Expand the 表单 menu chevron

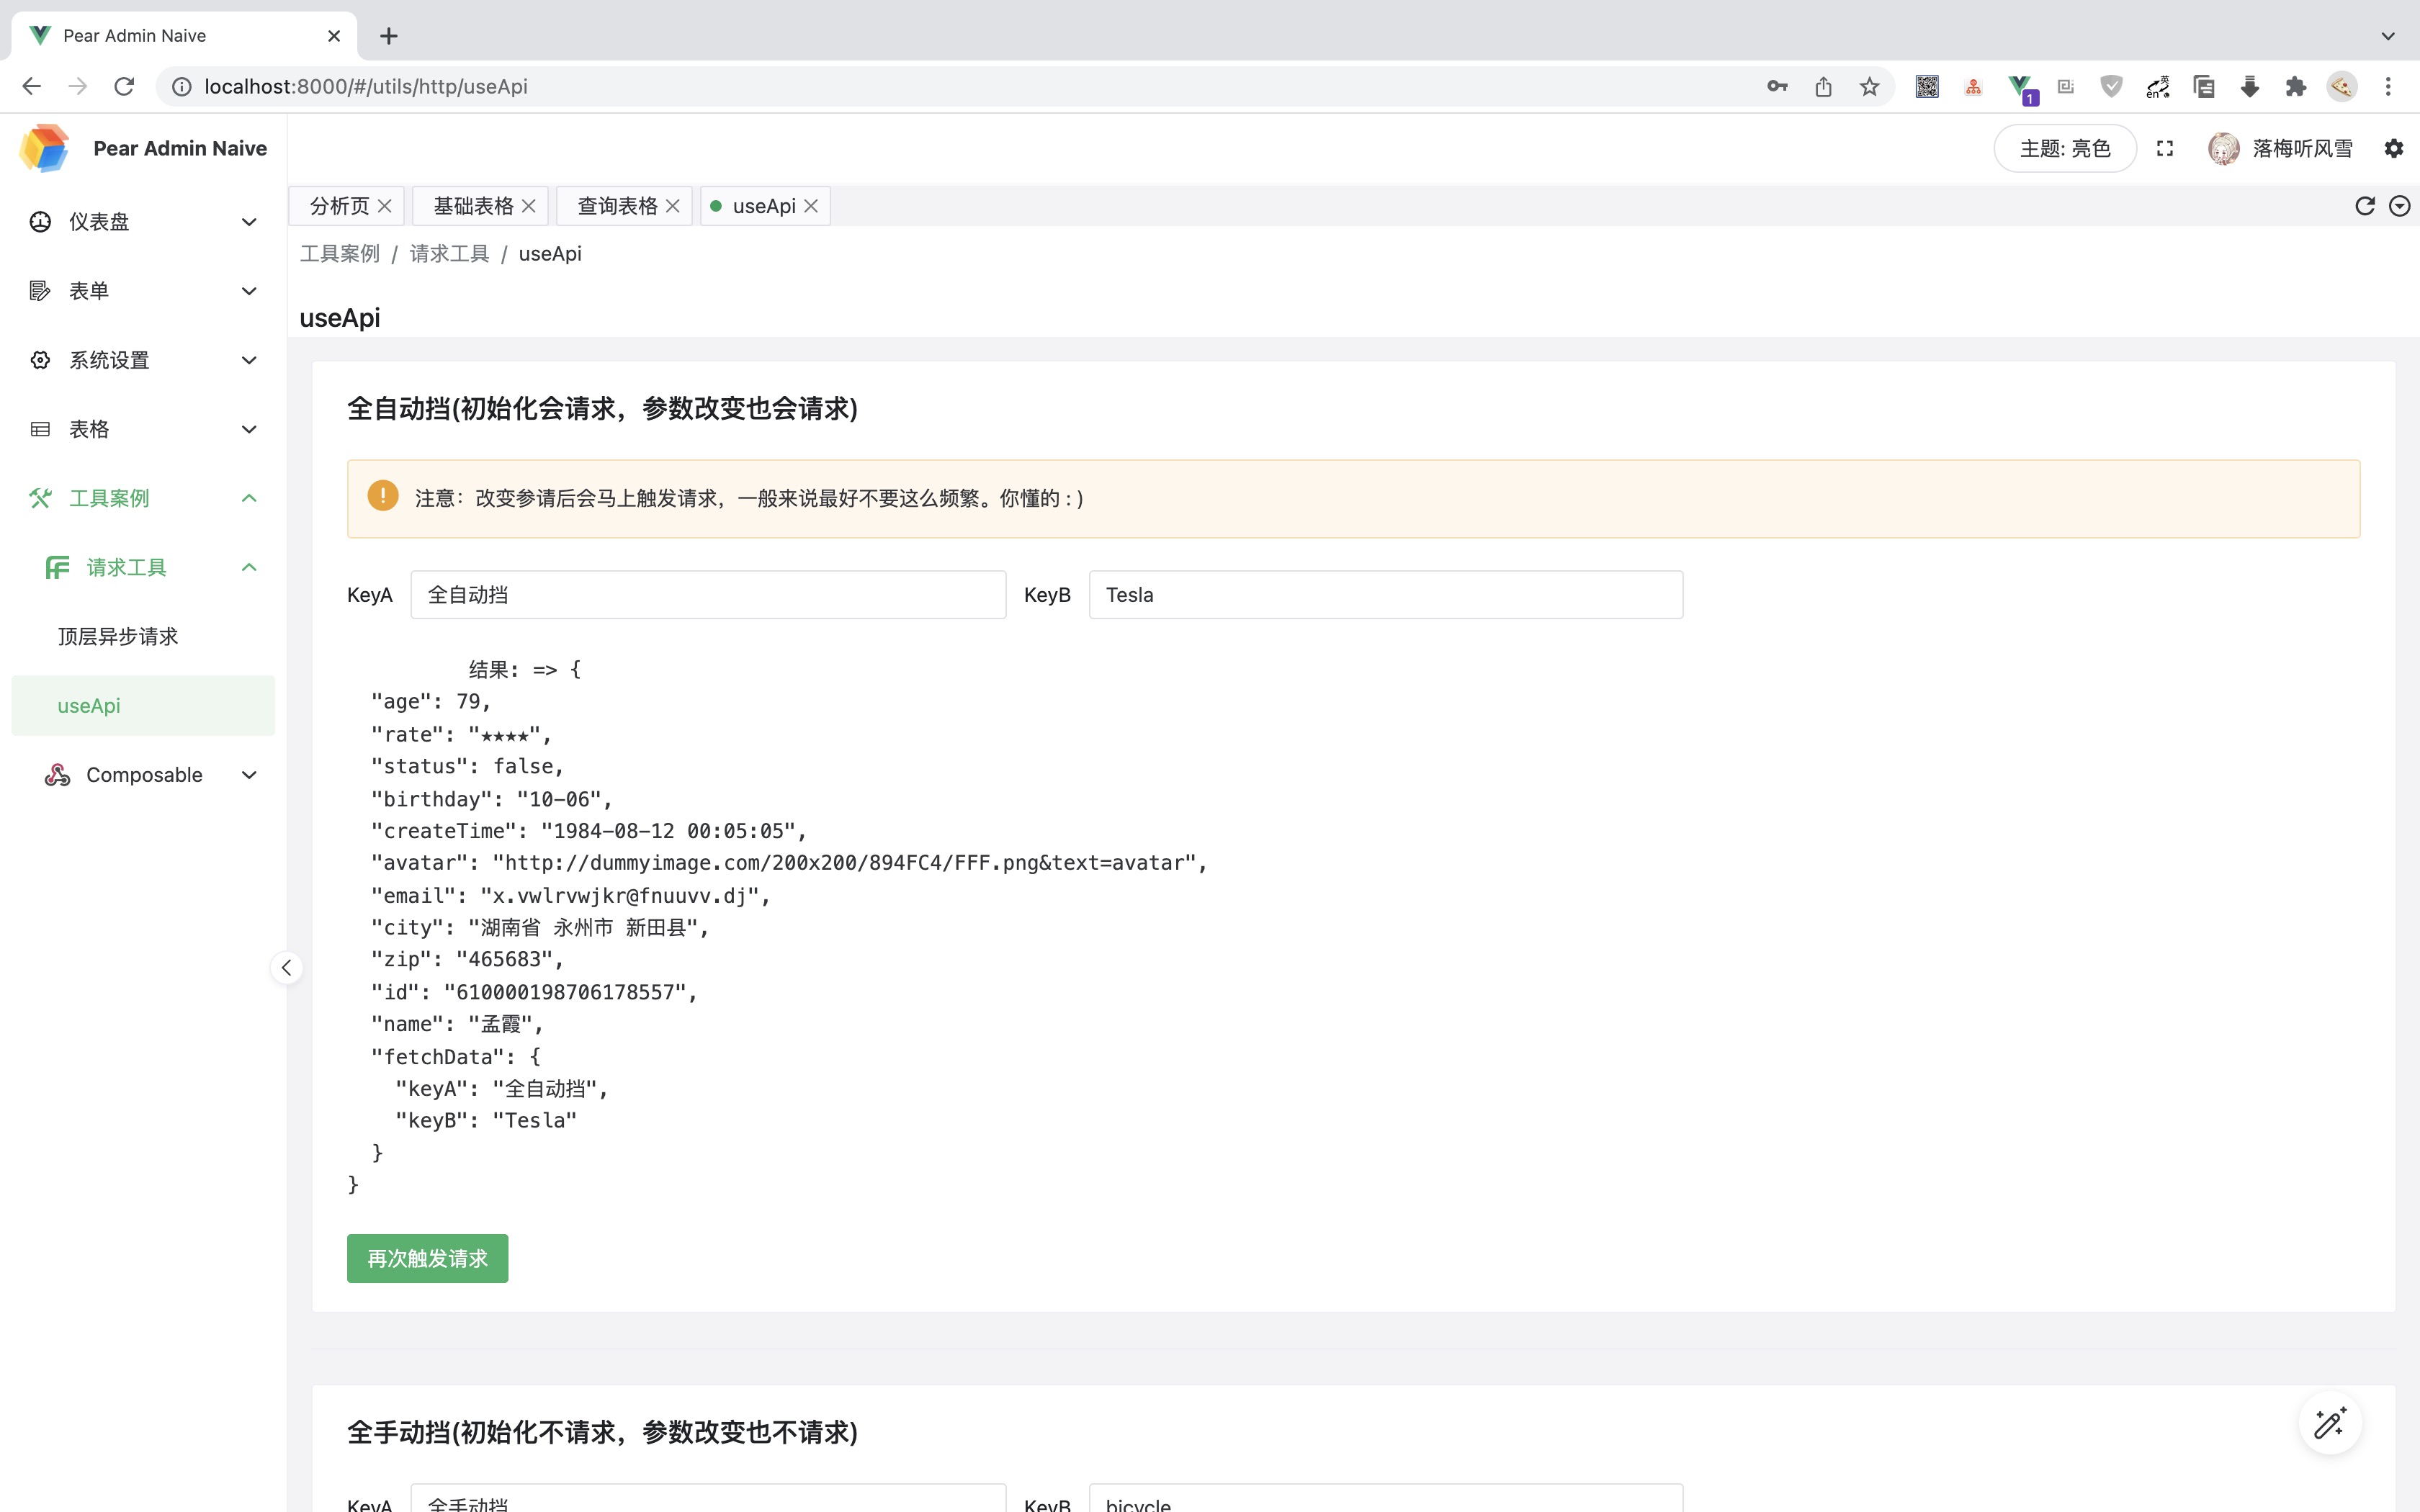point(250,291)
